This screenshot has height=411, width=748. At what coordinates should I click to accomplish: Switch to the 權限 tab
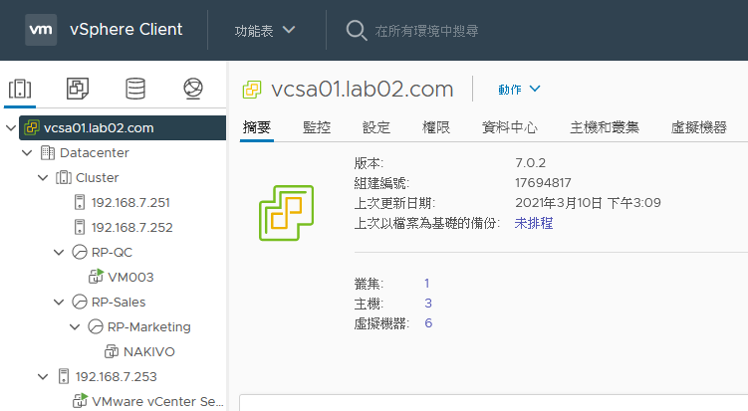click(x=436, y=127)
